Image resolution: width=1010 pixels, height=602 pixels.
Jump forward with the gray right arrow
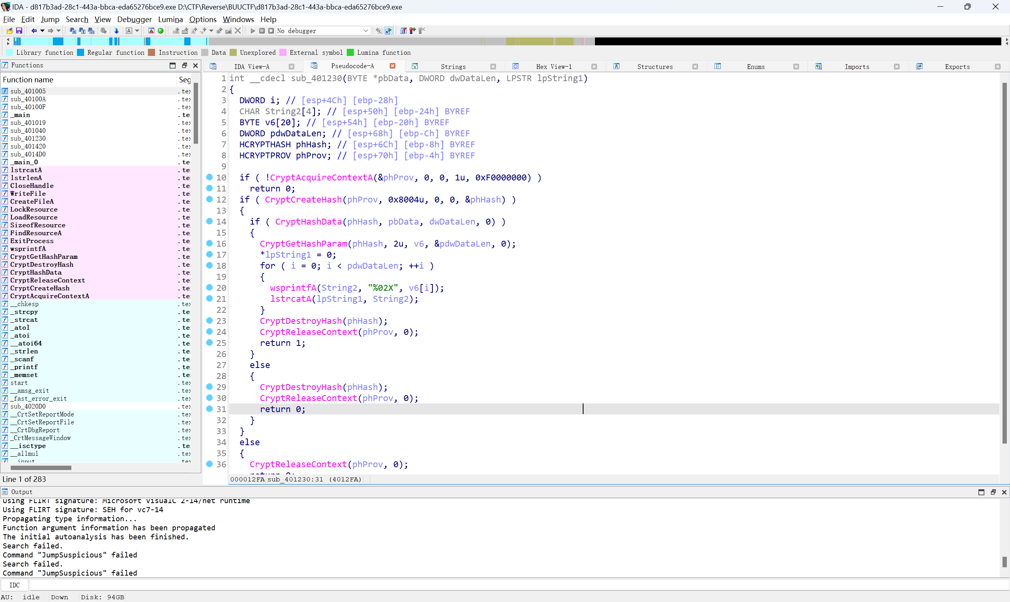tap(50, 31)
